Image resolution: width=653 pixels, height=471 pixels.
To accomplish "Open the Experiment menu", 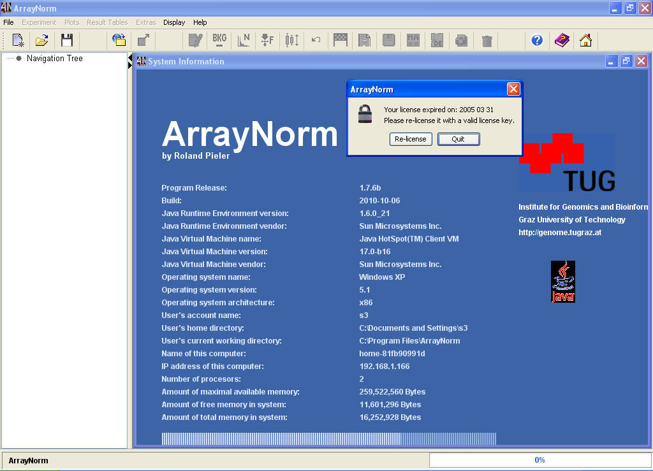I will tap(39, 22).
